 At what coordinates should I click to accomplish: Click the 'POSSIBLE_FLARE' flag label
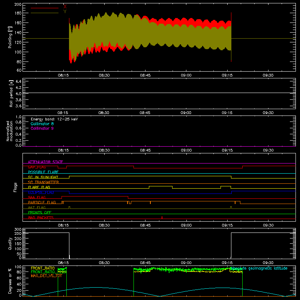click(43, 172)
